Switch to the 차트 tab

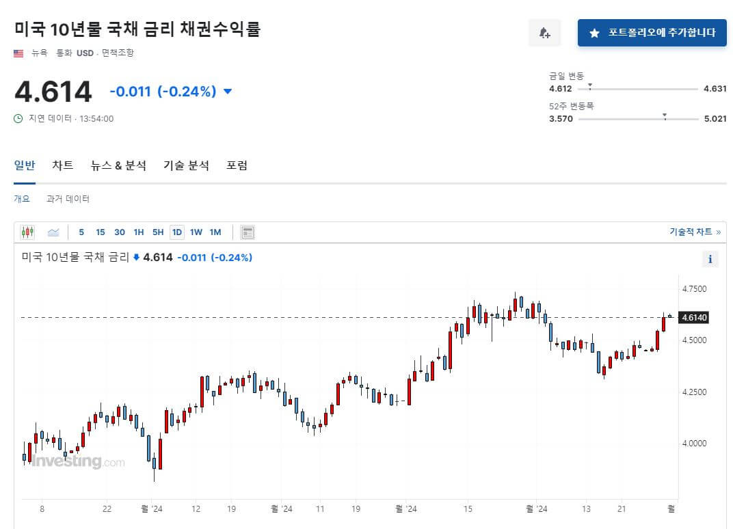(x=62, y=165)
